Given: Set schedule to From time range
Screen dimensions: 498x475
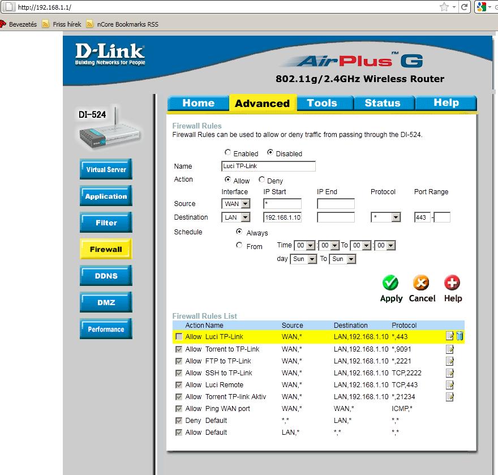Looking at the screenshot, I should click(239, 245).
